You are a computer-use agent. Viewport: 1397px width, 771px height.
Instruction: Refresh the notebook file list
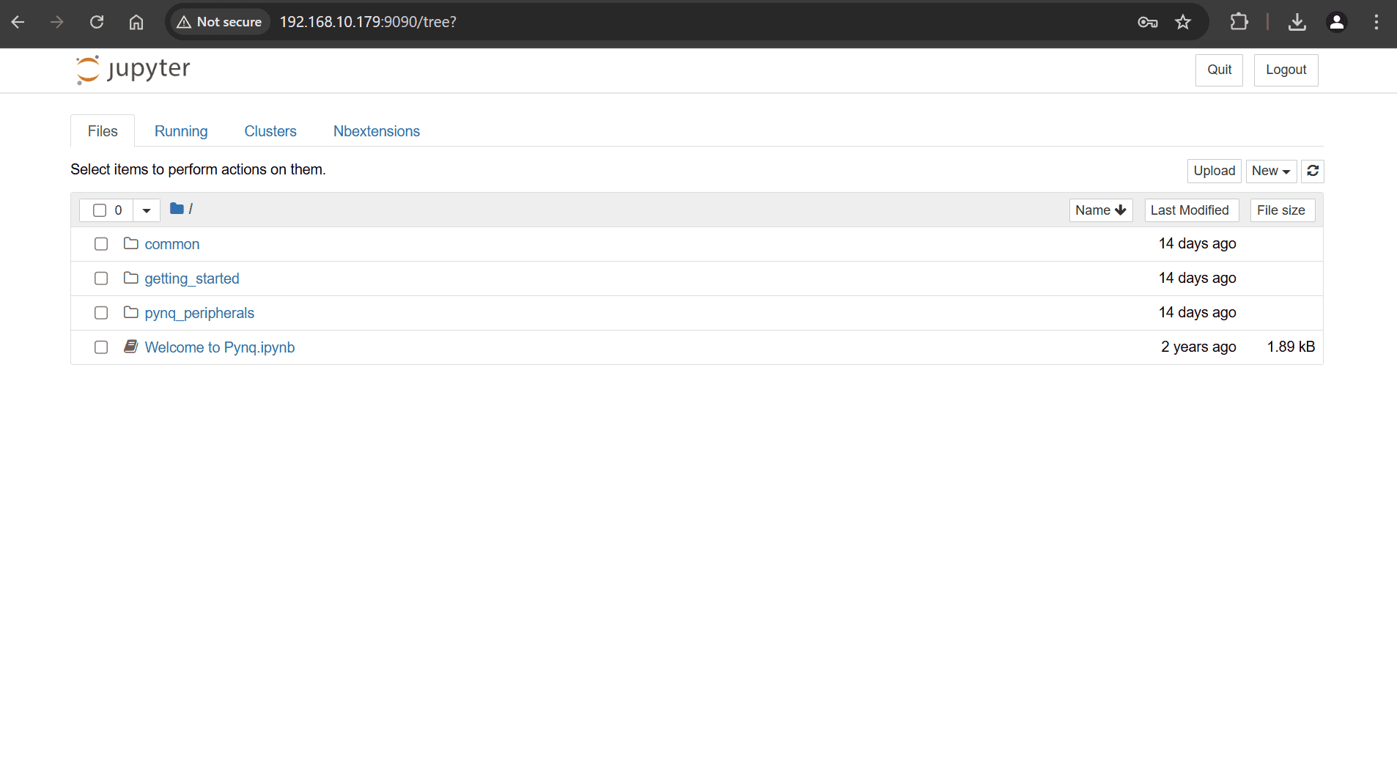1313,171
